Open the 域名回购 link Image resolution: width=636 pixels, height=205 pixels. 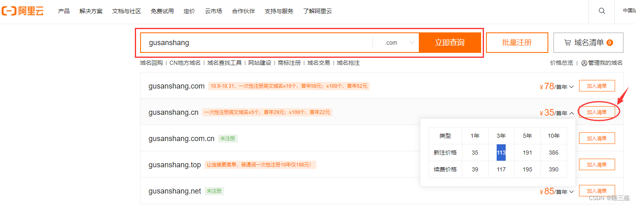[x=152, y=63]
